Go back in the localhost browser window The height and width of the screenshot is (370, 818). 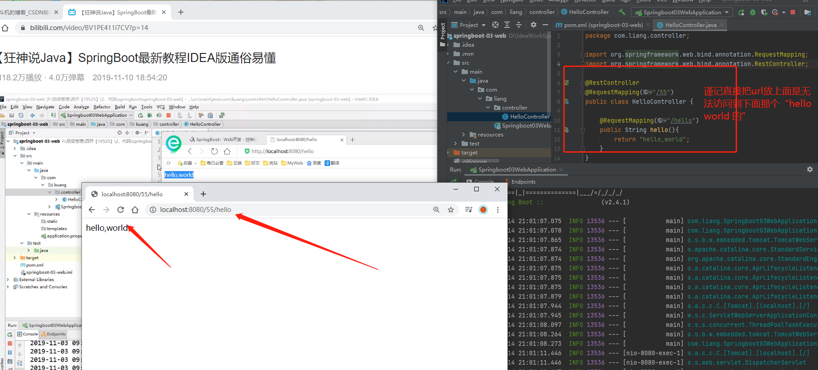(x=92, y=210)
